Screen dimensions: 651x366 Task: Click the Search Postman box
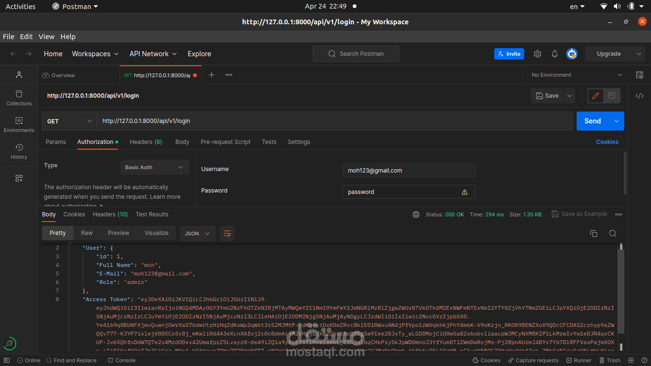pos(356,54)
